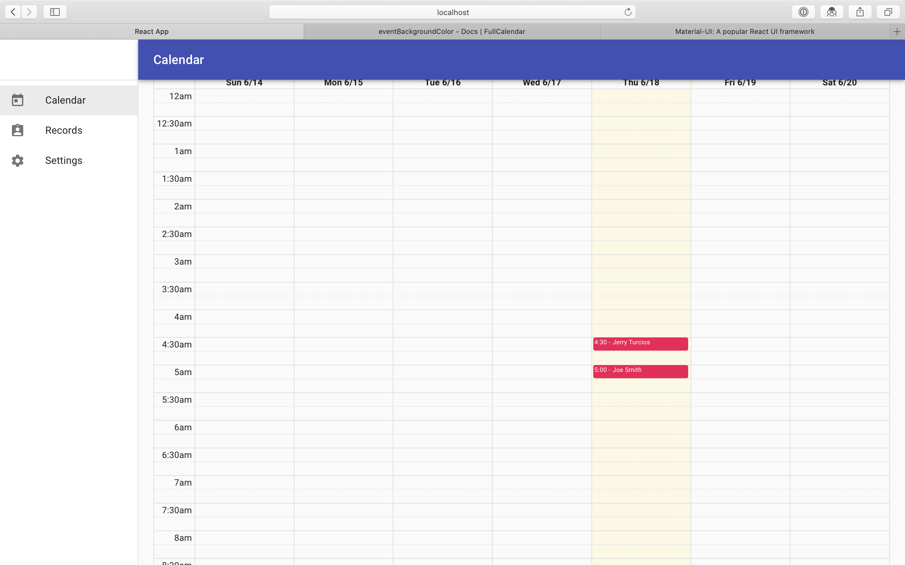This screenshot has width=905, height=565.
Task: Switch to eventBackgroundColor FullCalendar tab
Action: click(x=452, y=32)
